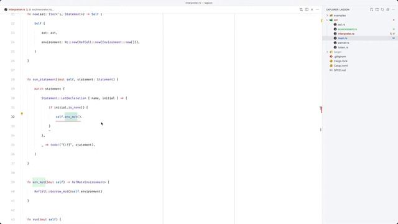Click initial.is_none() on line 31
Screen dimensions: 398x224
coord(69,108)
